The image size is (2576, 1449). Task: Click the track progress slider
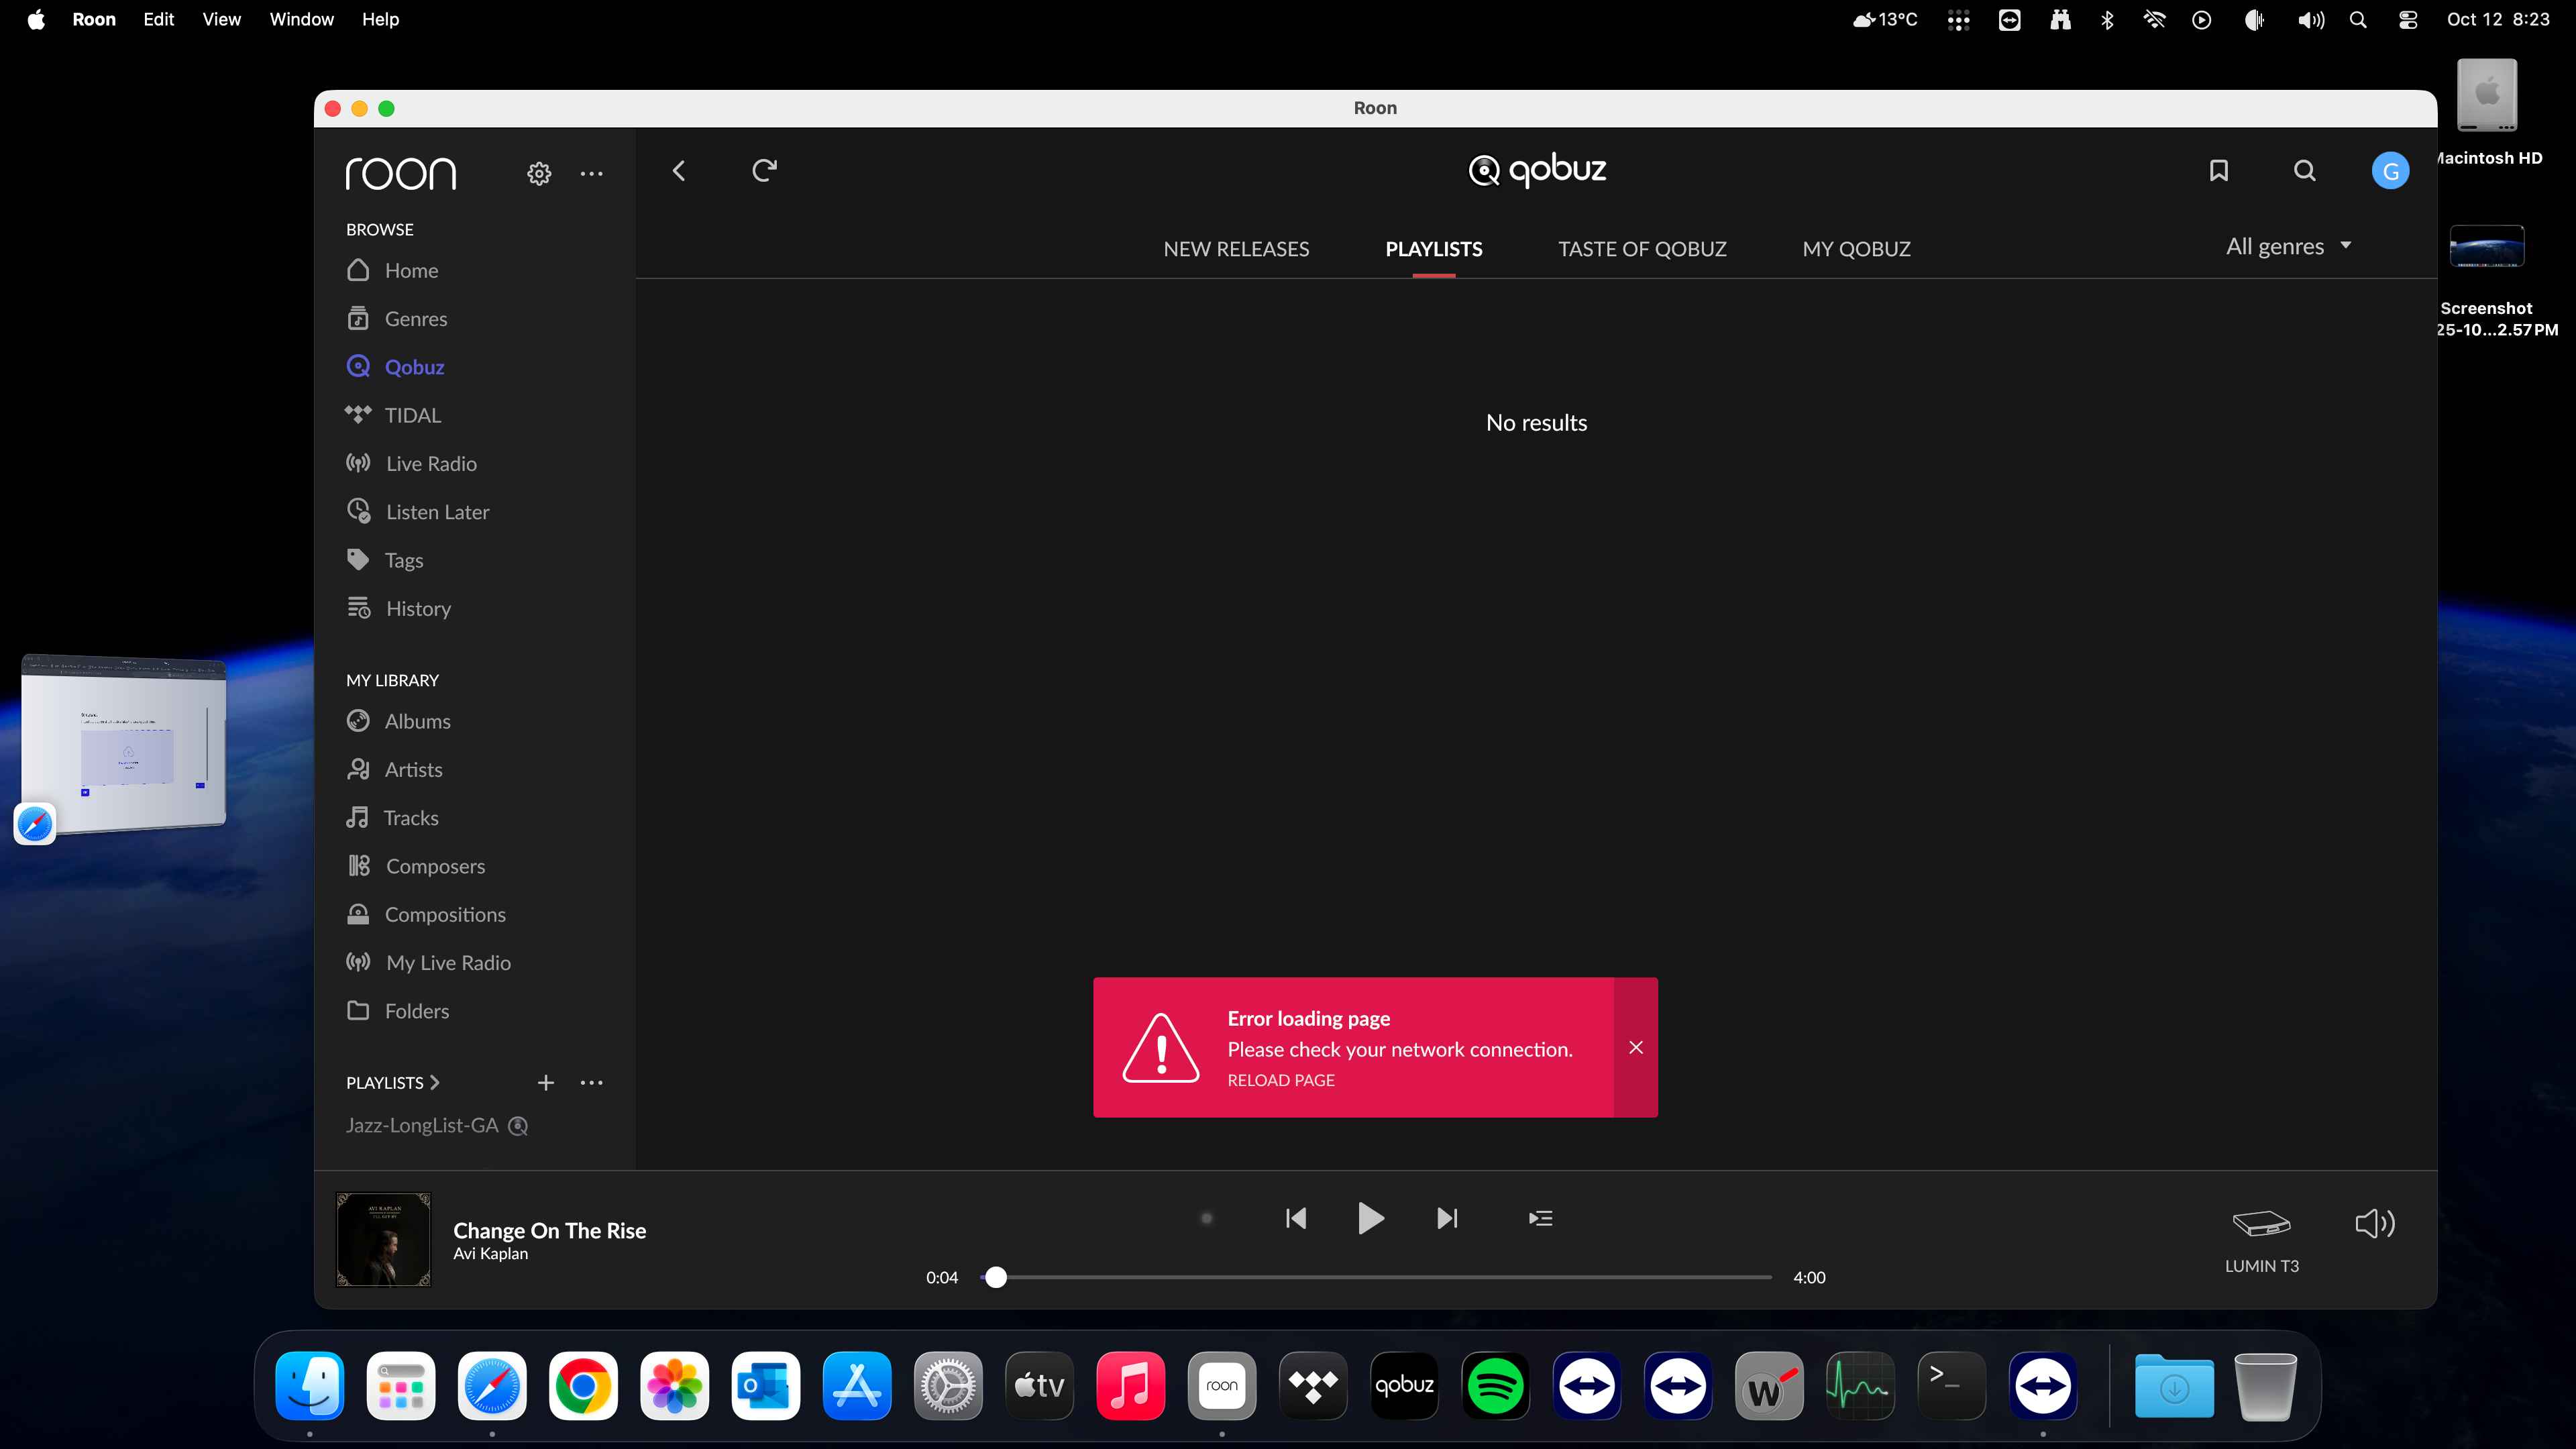tap(1380, 1277)
